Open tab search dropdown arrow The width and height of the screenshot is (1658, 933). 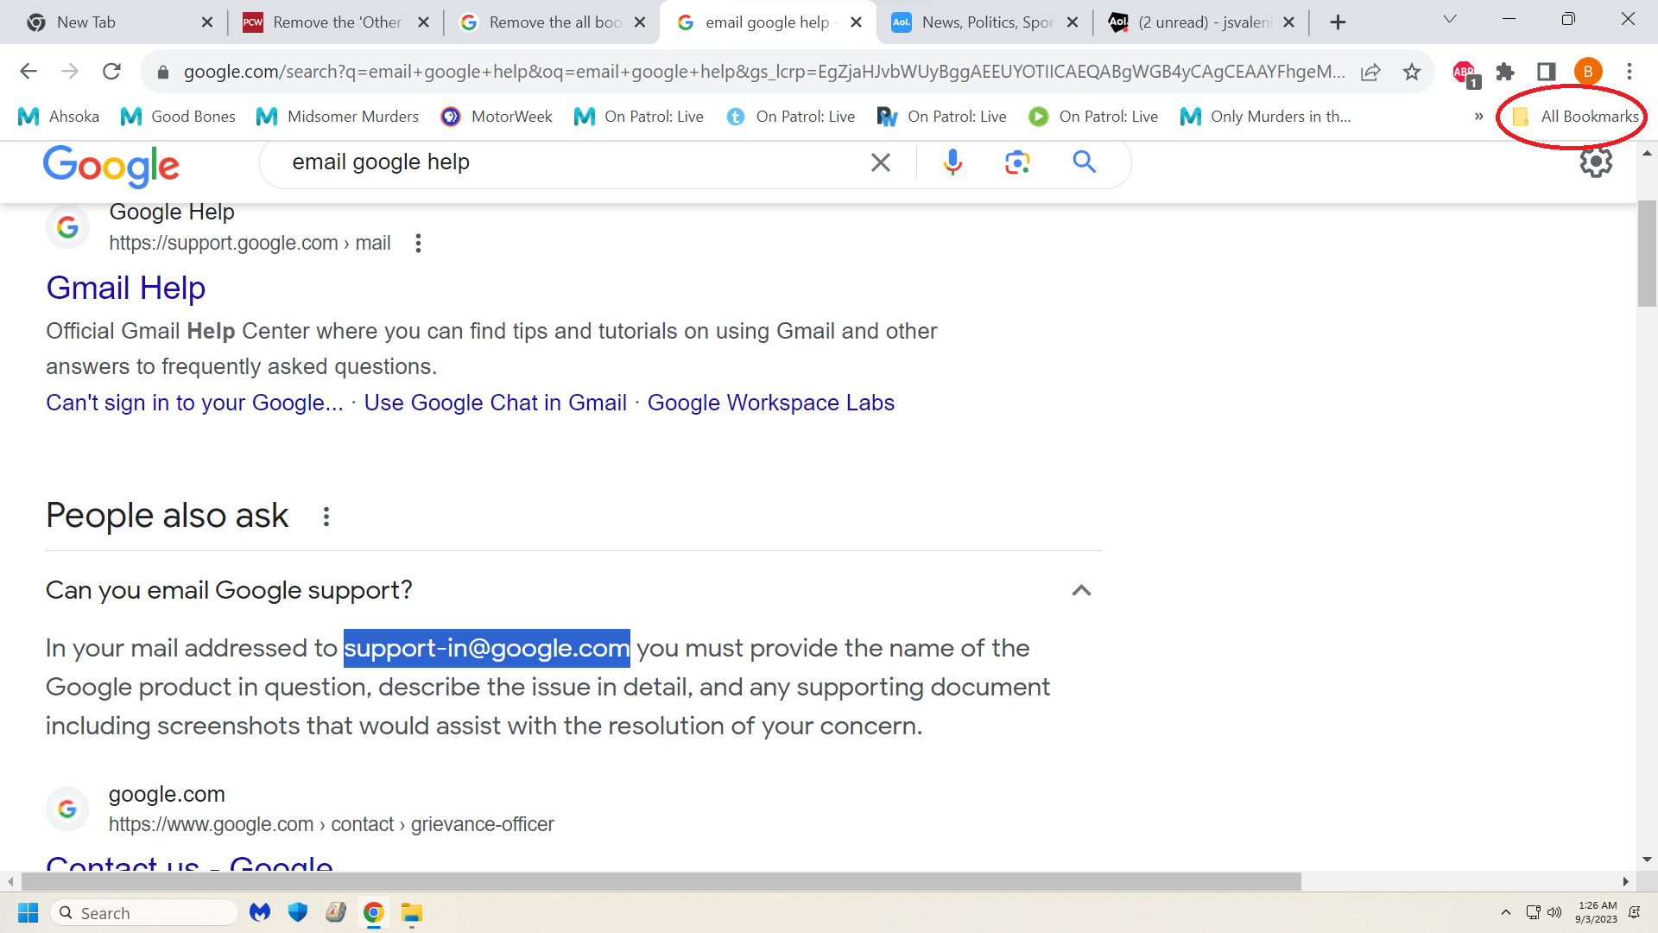coord(1450,19)
